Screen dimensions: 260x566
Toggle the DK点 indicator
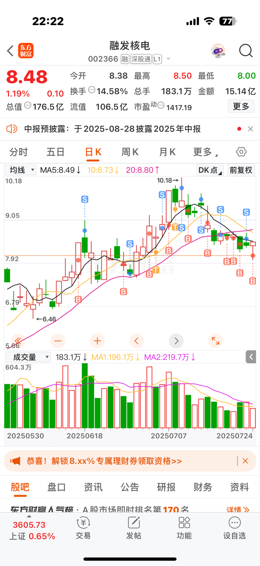pyautogui.click(x=210, y=170)
